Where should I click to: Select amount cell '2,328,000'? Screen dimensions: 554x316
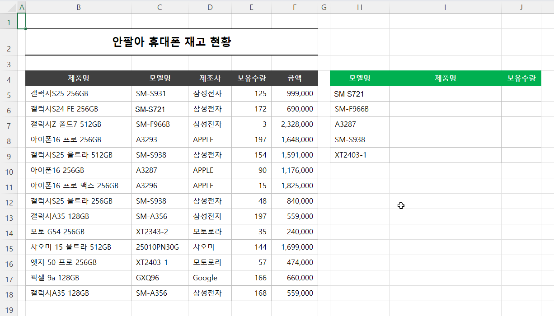click(295, 125)
